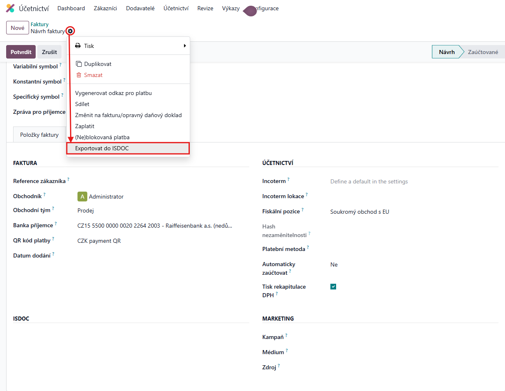The image size is (505, 391).
Task: Choose Zaplatit from the actions menu
Action: 128,126
